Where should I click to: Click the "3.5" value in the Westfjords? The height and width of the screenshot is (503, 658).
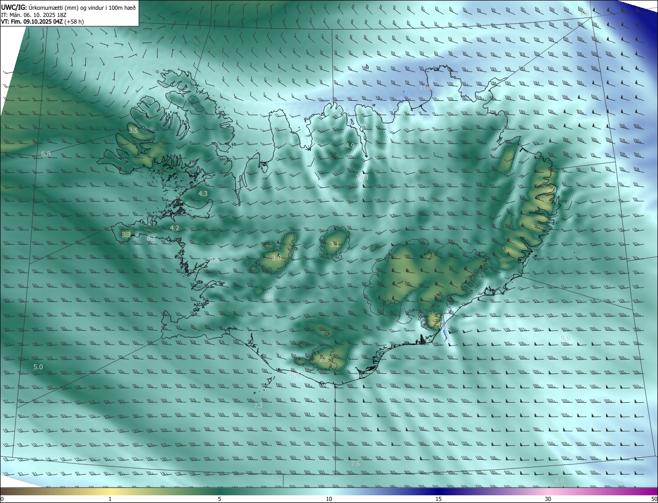pyautogui.click(x=133, y=131)
